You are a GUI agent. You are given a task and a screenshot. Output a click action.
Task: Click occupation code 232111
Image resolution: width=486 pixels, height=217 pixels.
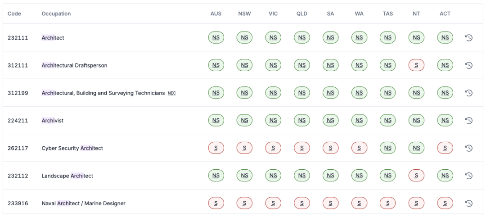18,38
